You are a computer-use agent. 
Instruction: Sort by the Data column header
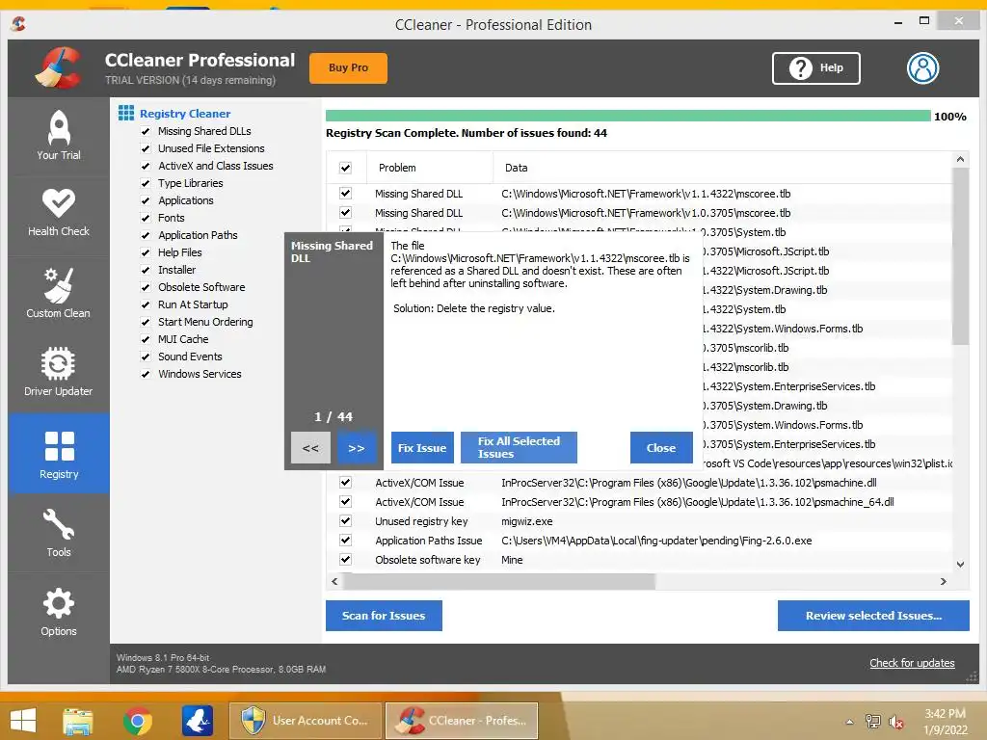coord(723,168)
